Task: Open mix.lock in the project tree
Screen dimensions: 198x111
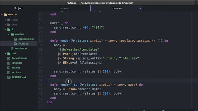Action: tap(16, 72)
